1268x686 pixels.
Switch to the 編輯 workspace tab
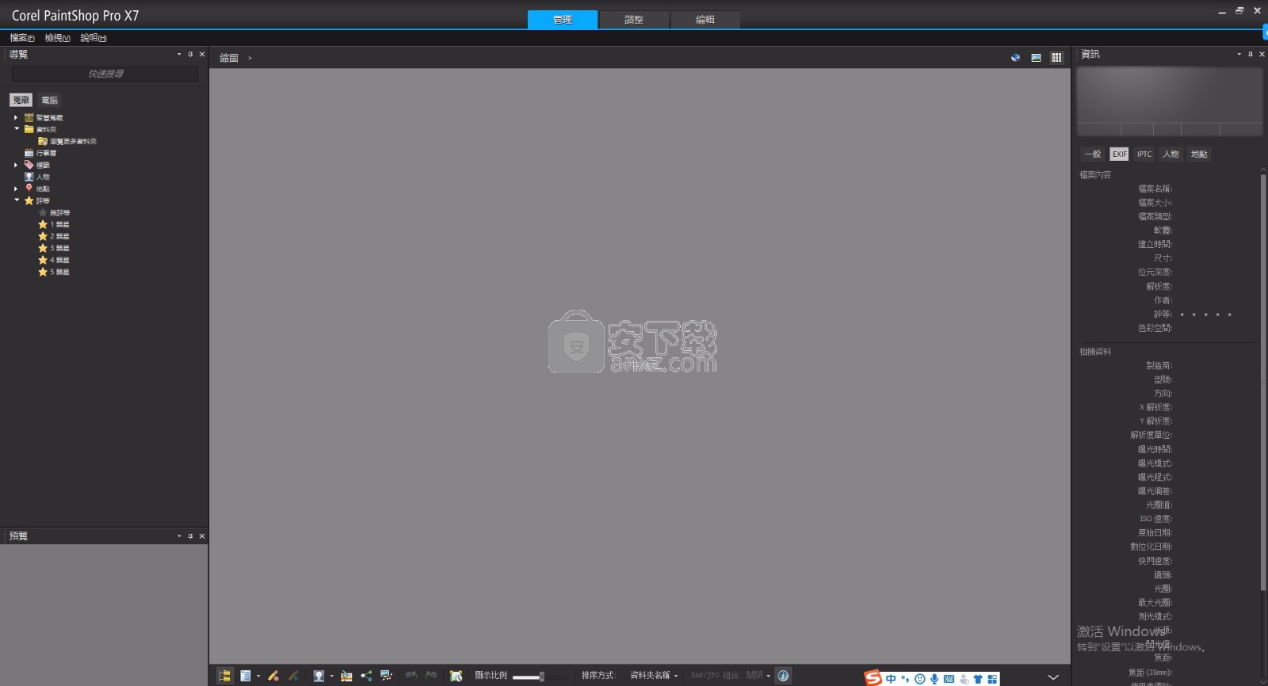705,20
